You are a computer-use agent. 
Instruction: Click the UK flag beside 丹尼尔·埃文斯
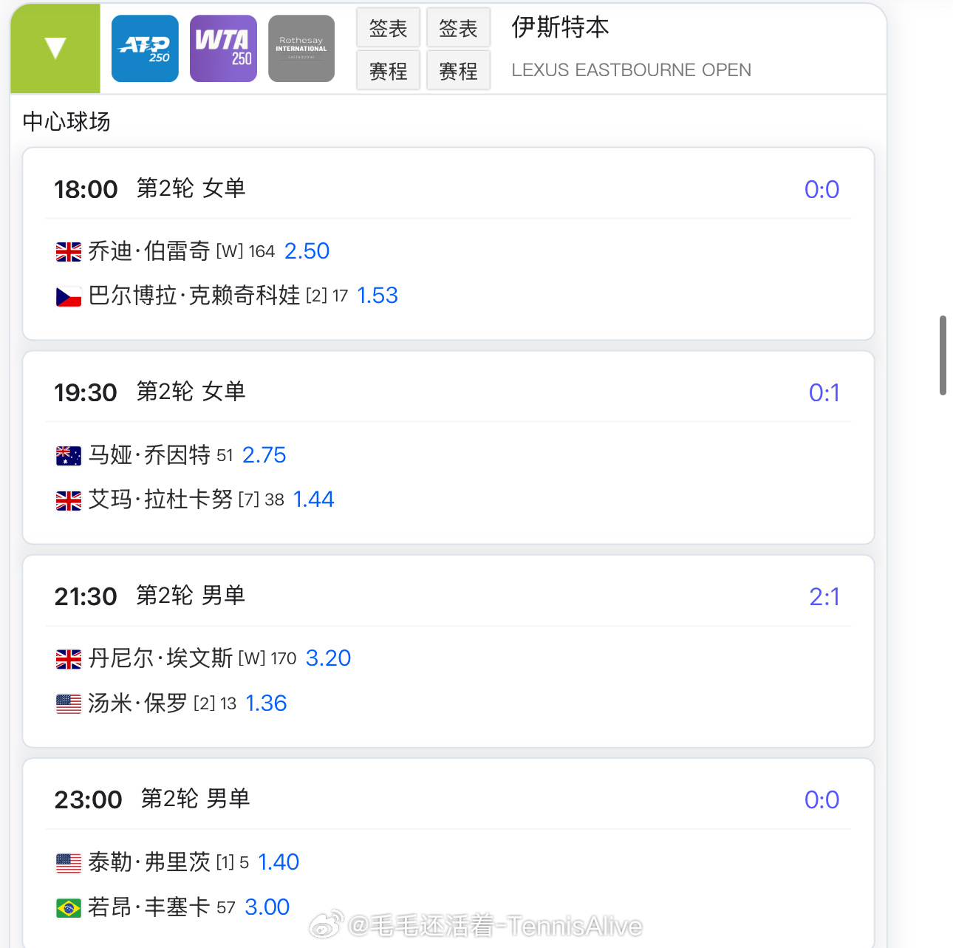click(69, 659)
